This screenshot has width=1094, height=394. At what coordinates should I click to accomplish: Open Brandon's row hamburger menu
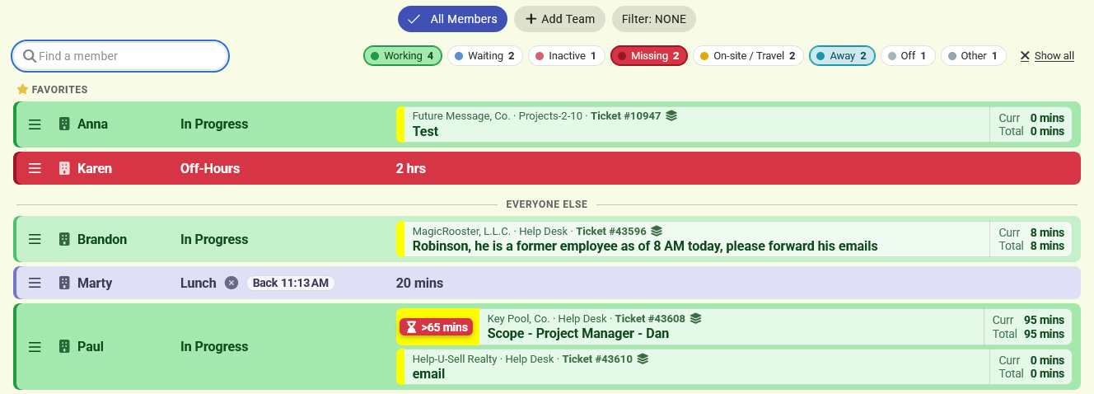(35, 239)
